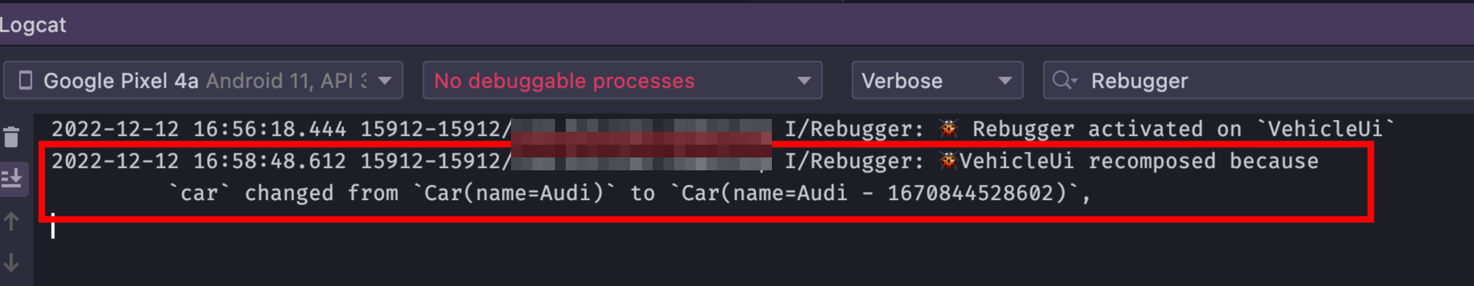Select the Logcat panel title
1474x286 pixels.
pos(33,25)
